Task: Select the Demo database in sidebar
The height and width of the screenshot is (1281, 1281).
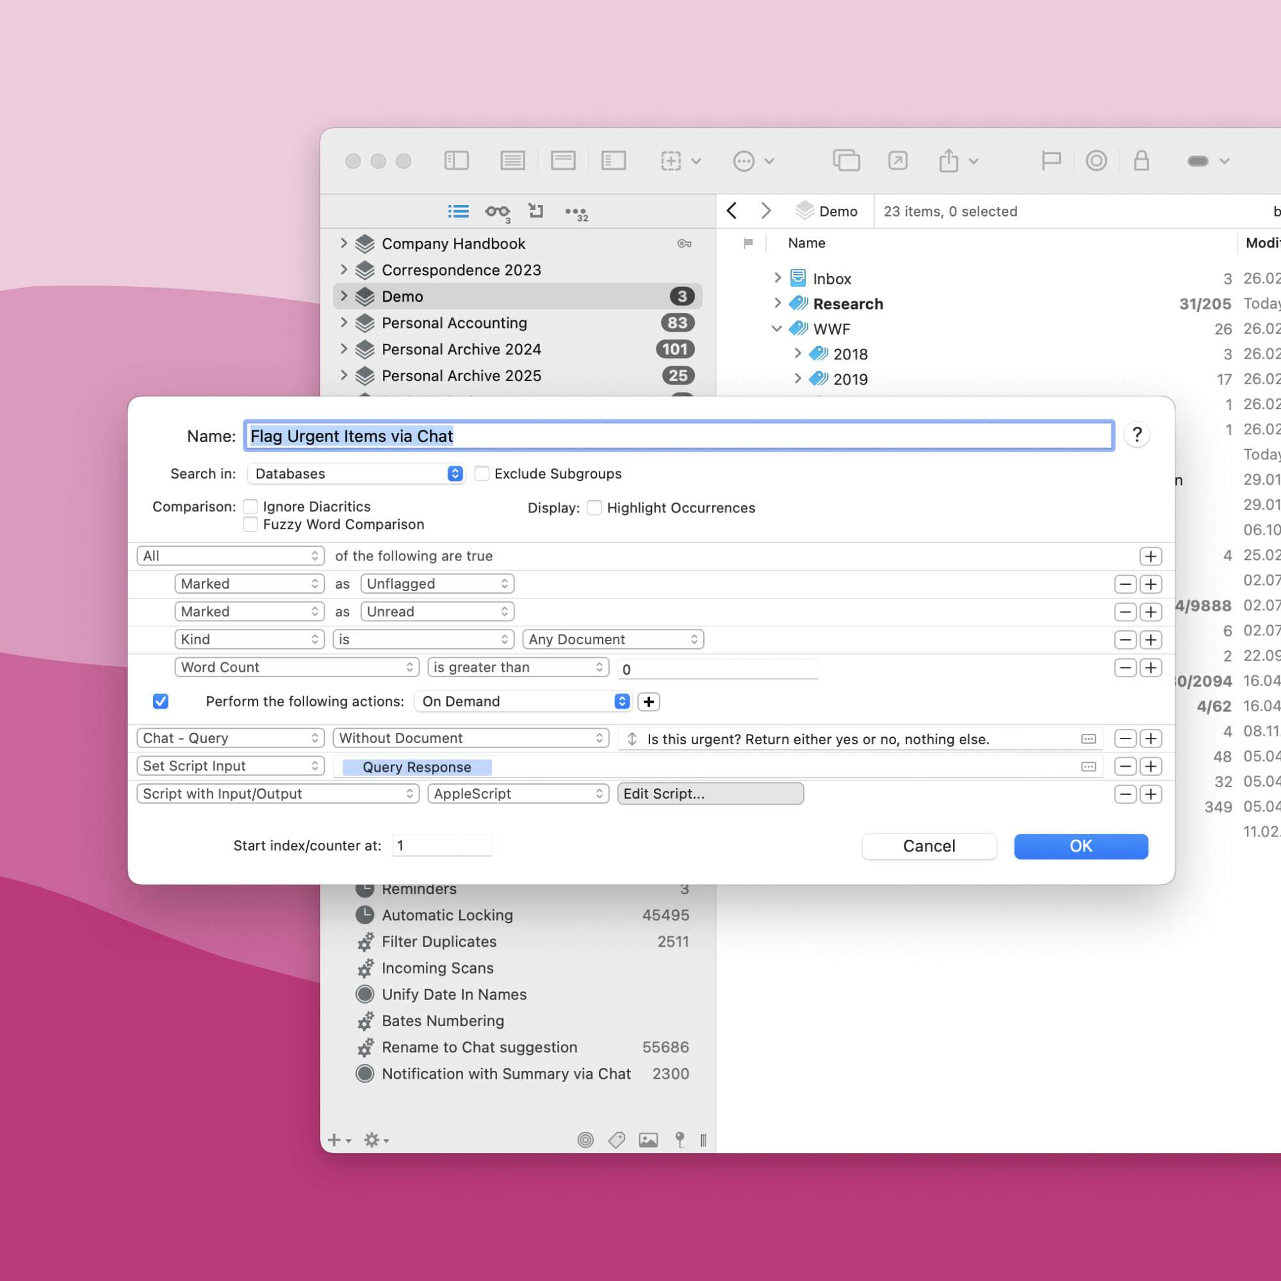Action: pos(518,297)
